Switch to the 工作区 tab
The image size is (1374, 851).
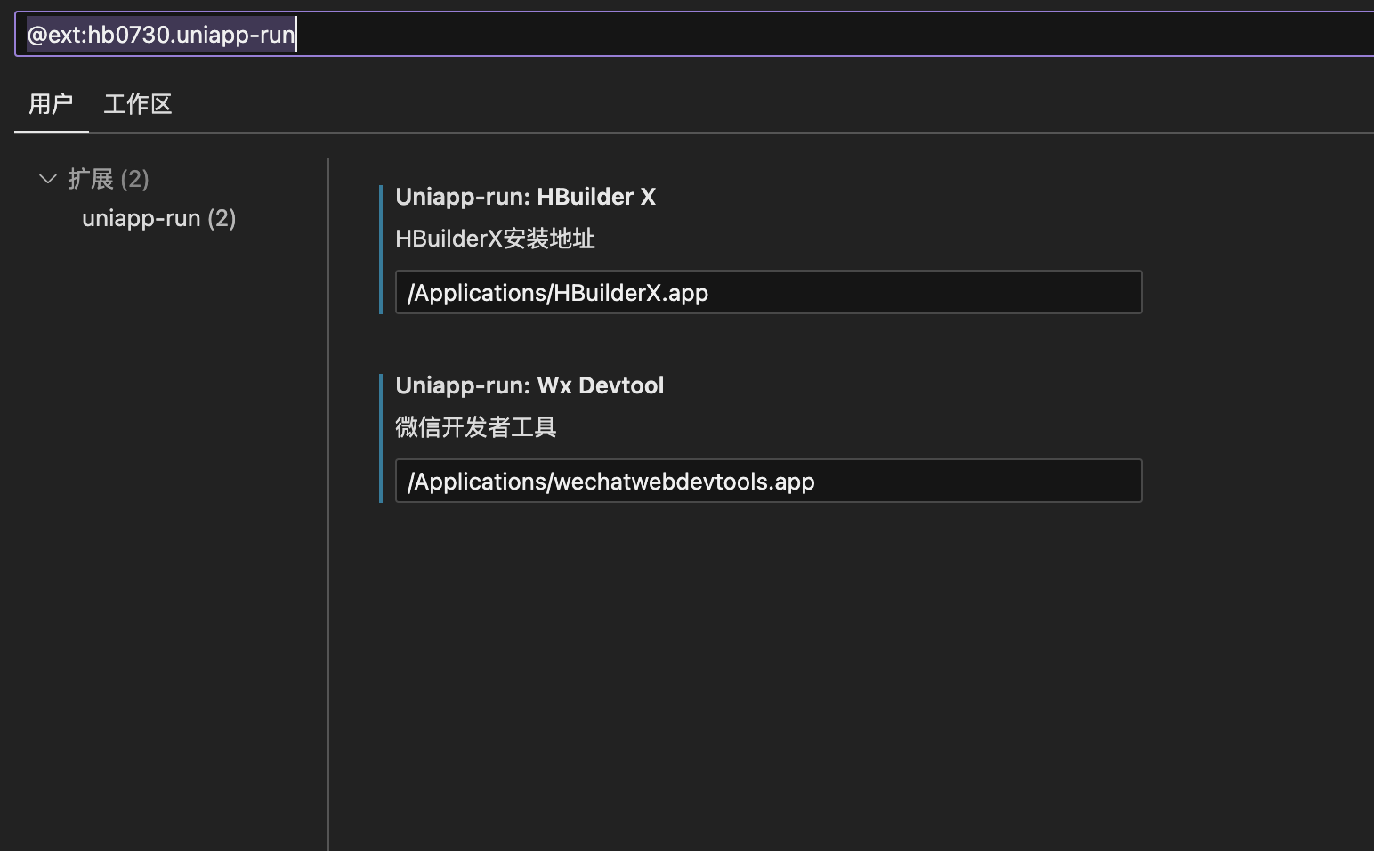point(138,104)
